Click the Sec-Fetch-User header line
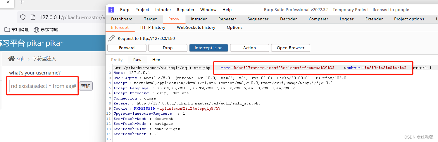The height and width of the screenshot is (142, 438). click(136, 134)
